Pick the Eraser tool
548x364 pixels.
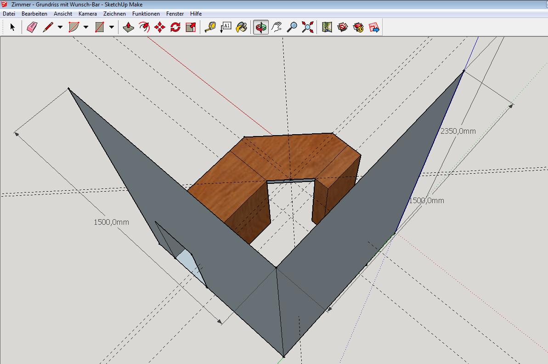tap(31, 28)
